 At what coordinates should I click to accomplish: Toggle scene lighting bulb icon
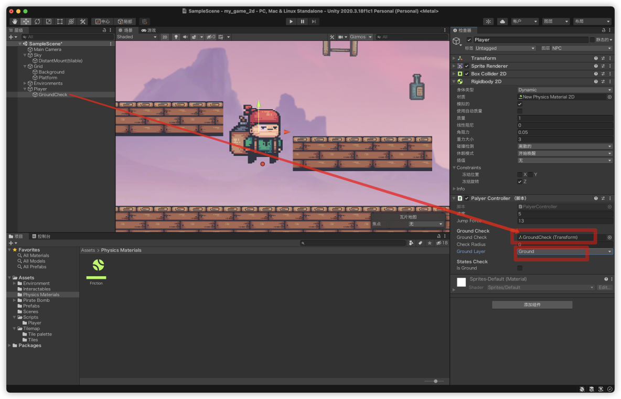(176, 37)
